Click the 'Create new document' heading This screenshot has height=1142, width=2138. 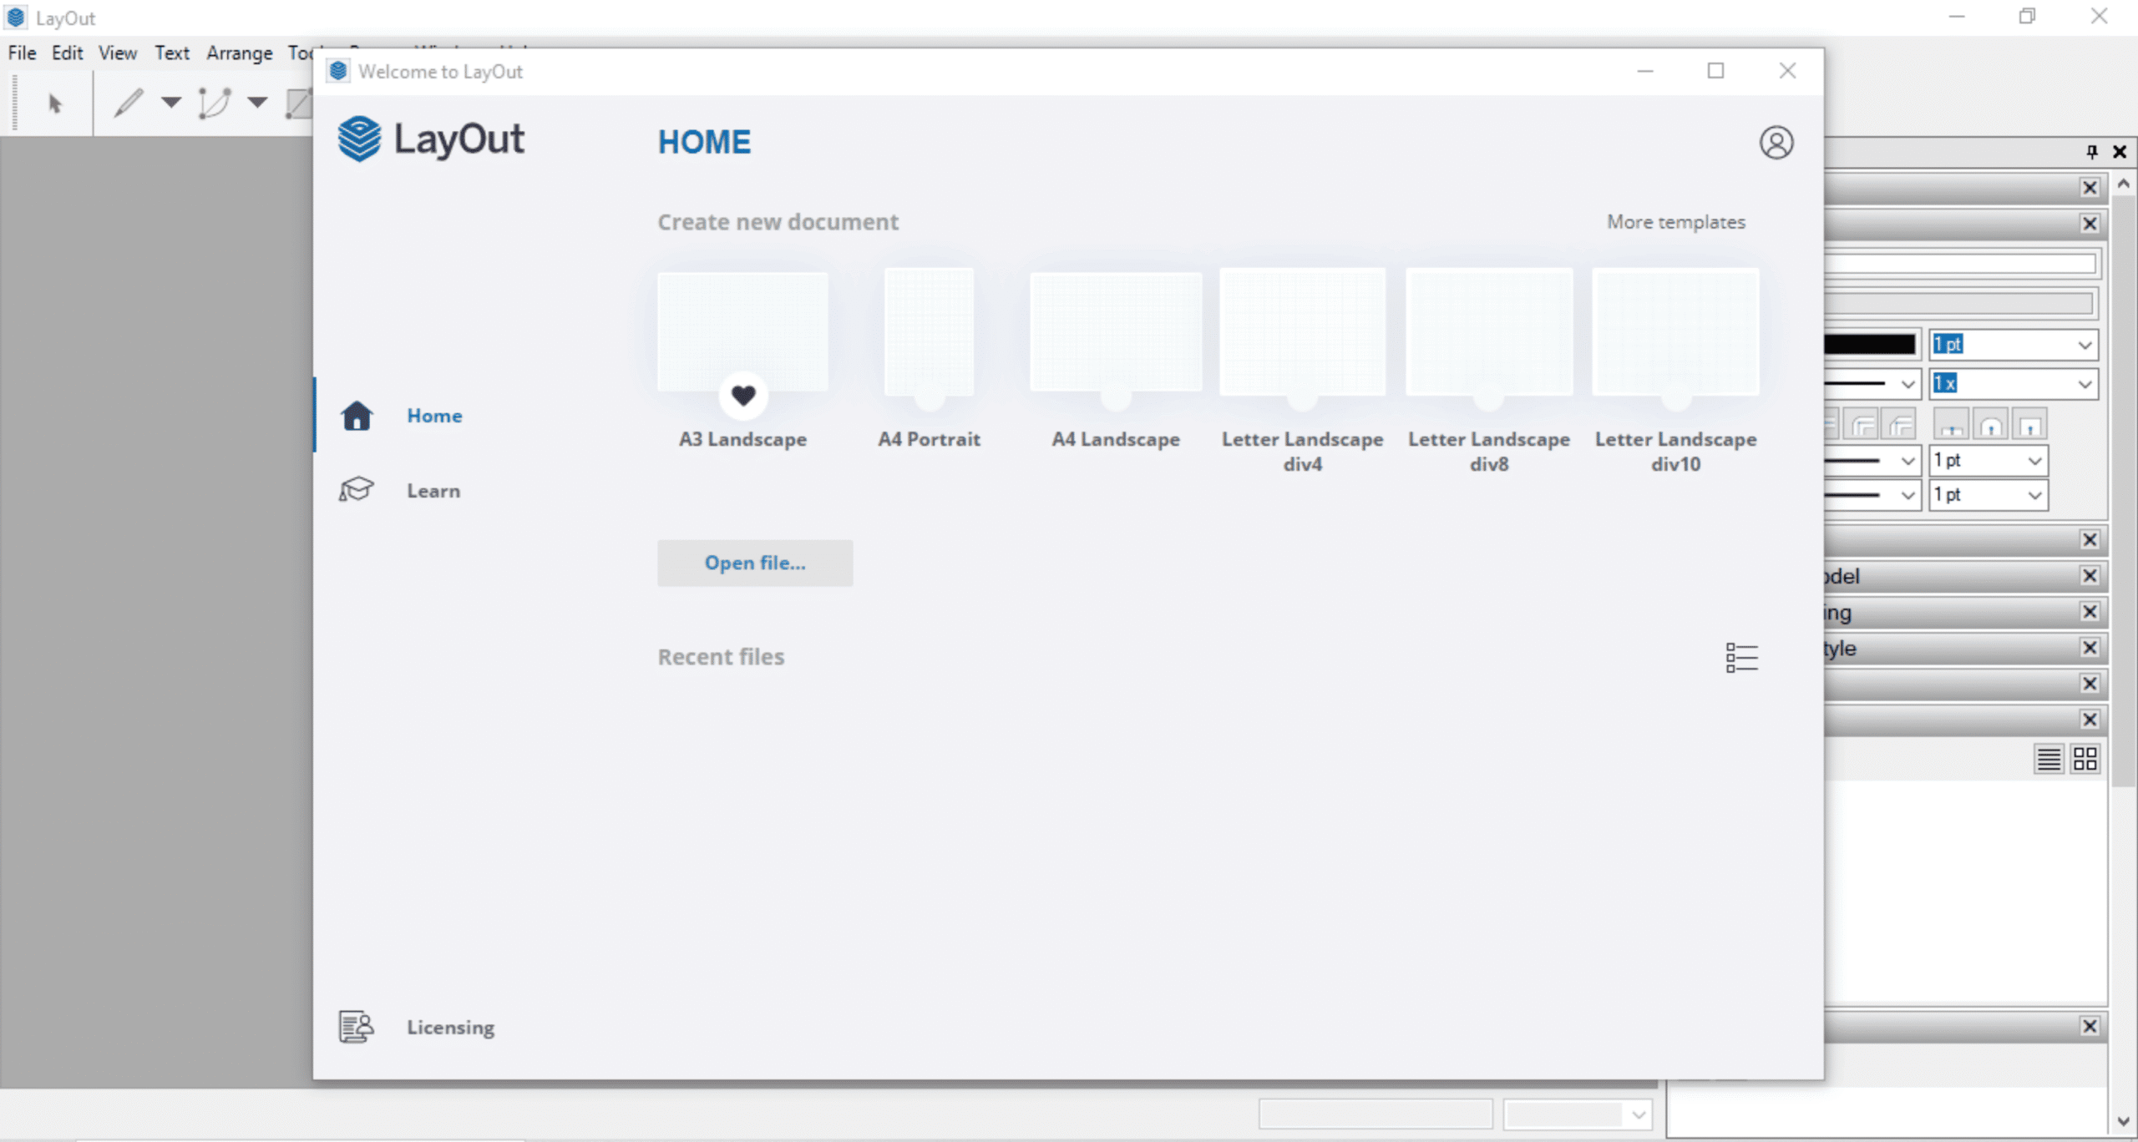[x=778, y=222]
